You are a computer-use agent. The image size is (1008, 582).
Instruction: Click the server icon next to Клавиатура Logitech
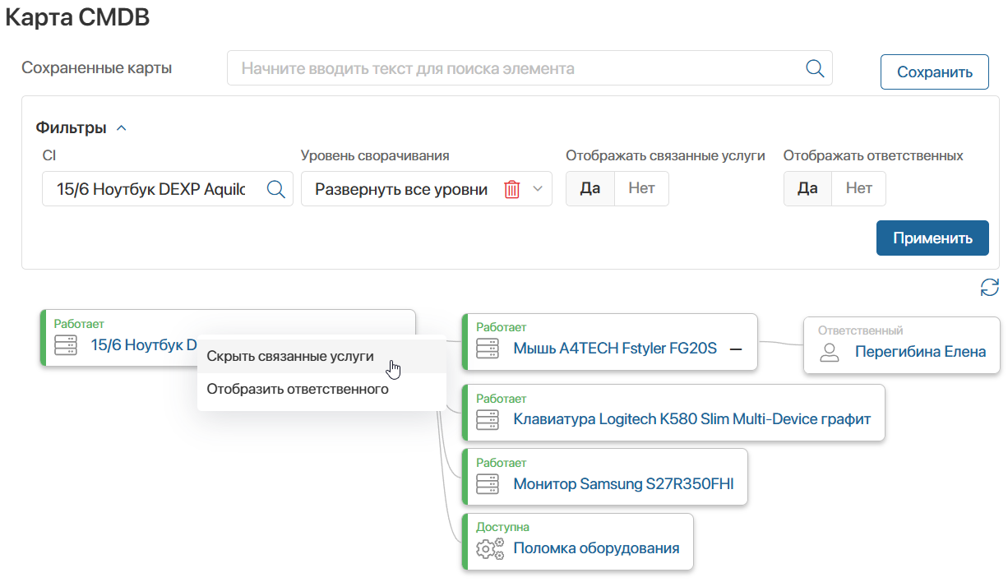[488, 419]
